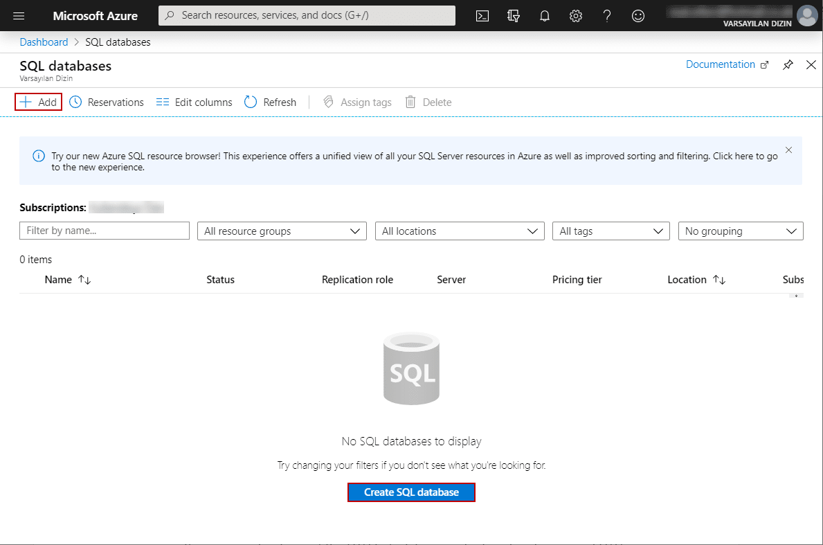823x545 pixels.
Task: Open the user account avatar
Action: coord(806,15)
